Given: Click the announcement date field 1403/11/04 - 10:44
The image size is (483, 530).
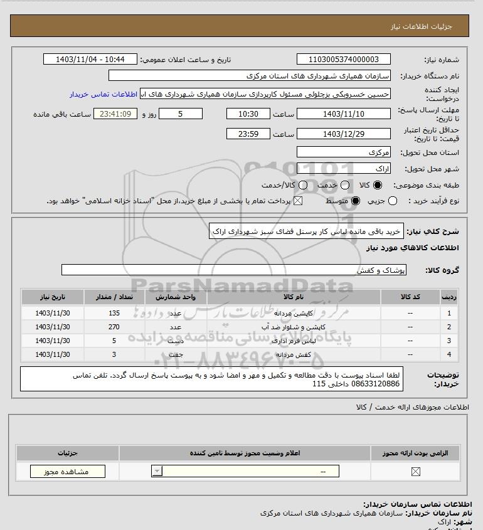Looking at the screenshot, I should [x=90, y=60].
